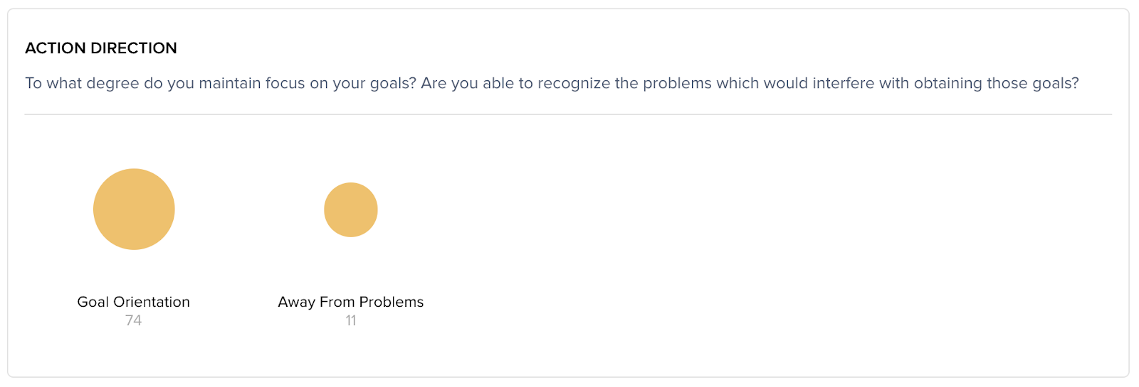Click the word Goal below the large circle
Viewport: 1139px width, 387px height.
coord(93,302)
